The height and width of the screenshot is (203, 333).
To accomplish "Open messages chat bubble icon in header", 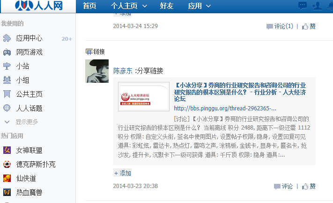I will 303,6.
